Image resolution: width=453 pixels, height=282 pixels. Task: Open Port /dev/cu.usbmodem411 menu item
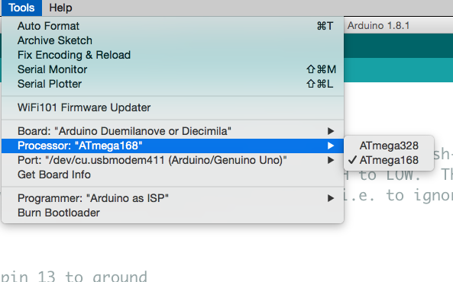pos(173,160)
